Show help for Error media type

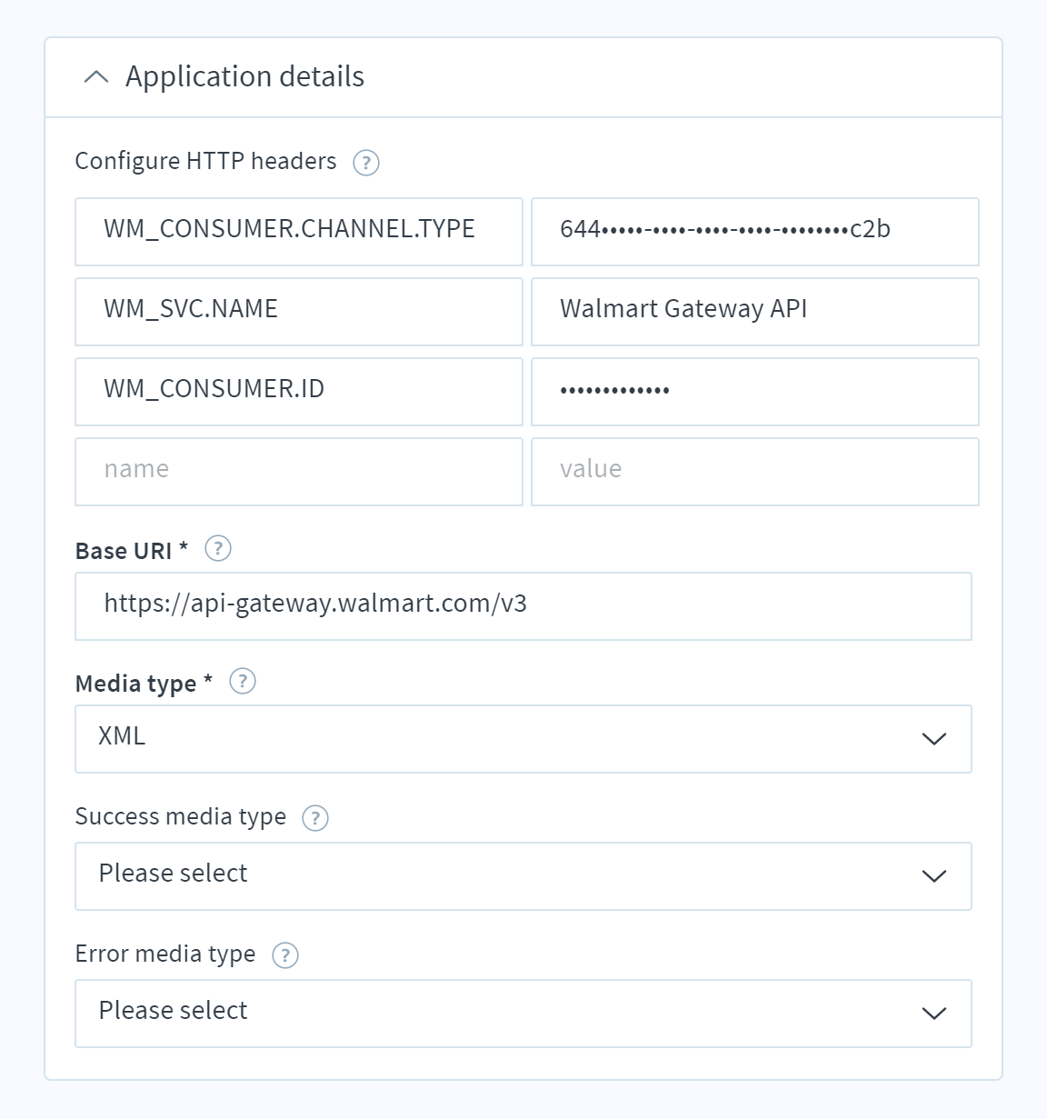coord(285,955)
